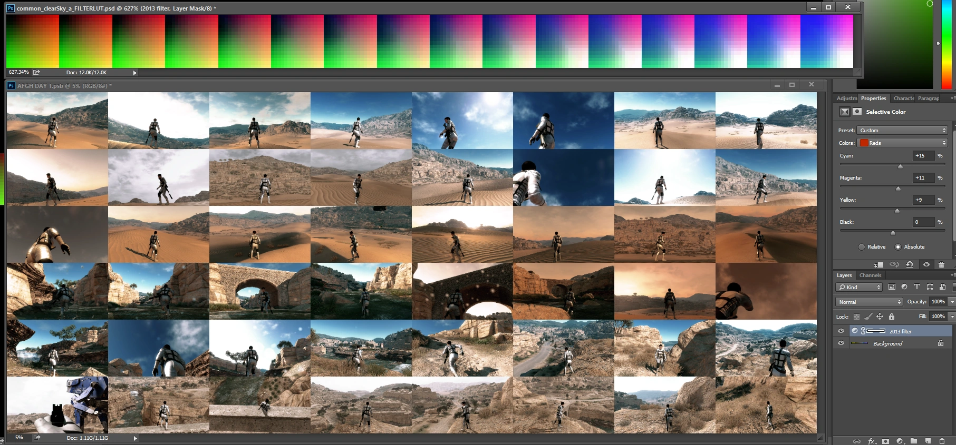Select the Absolute radio button
The width and height of the screenshot is (956, 445).
pyautogui.click(x=898, y=247)
